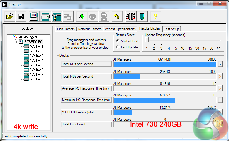Select Worker 4 in topology
Screen dimensions: 229x141
(x=37, y=61)
